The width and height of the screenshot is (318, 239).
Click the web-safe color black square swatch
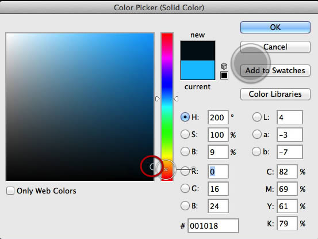click(224, 75)
